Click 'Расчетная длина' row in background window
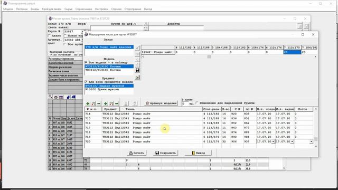 tap(65, 71)
